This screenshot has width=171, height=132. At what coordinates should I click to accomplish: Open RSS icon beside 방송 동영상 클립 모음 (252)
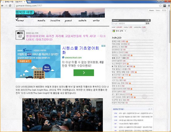coord(136,72)
